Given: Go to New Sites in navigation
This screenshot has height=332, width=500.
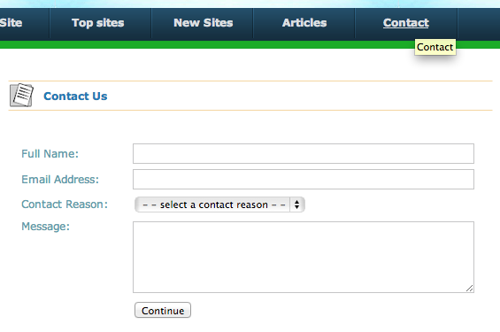Looking at the screenshot, I should pos(204,23).
